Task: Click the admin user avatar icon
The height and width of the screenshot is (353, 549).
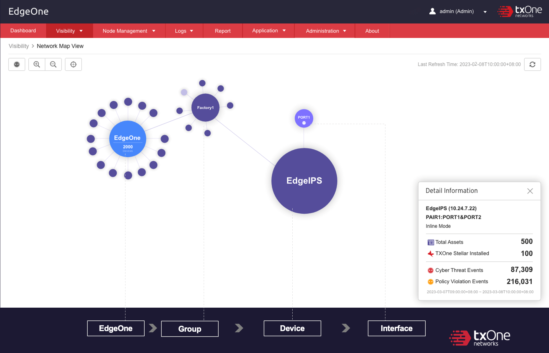Action: pyautogui.click(x=432, y=11)
